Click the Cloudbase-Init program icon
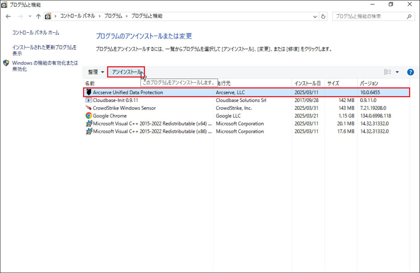420x273 pixels. 89,100
